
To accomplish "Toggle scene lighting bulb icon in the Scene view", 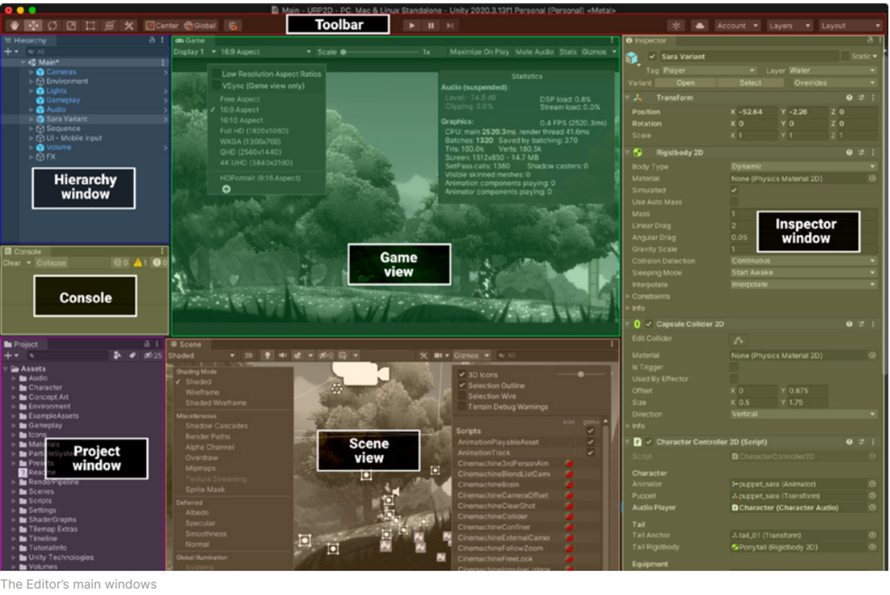I will tap(268, 355).
